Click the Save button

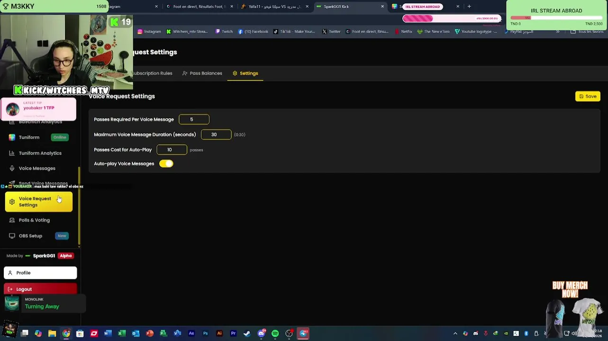click(x=588, y=96)
